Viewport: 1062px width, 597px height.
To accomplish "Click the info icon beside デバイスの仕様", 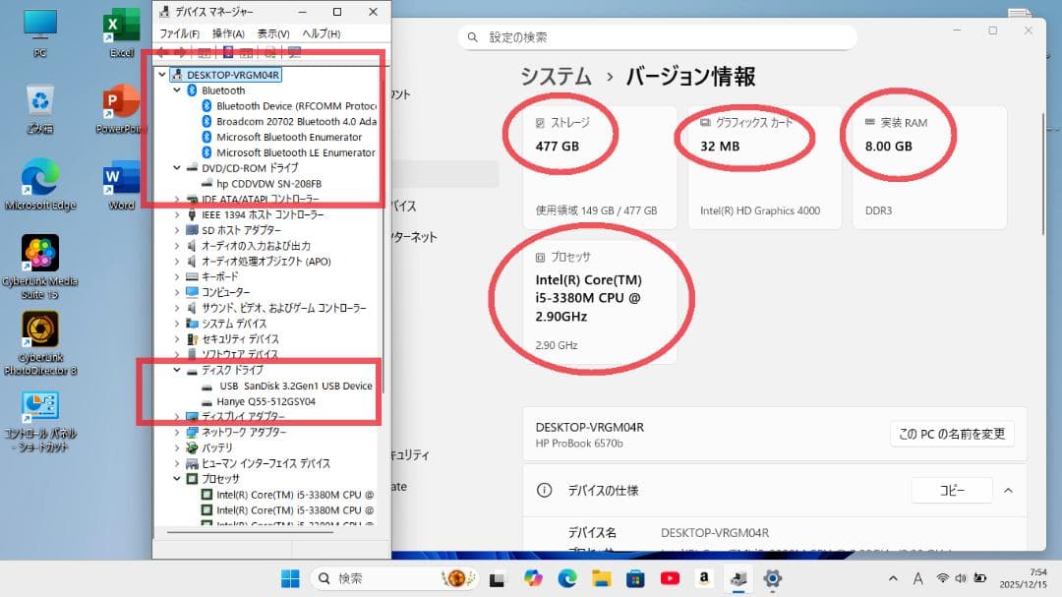I will [544, 490].
